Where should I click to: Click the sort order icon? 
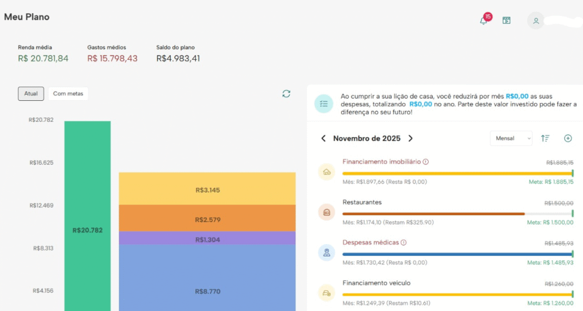tap(545, 138)
